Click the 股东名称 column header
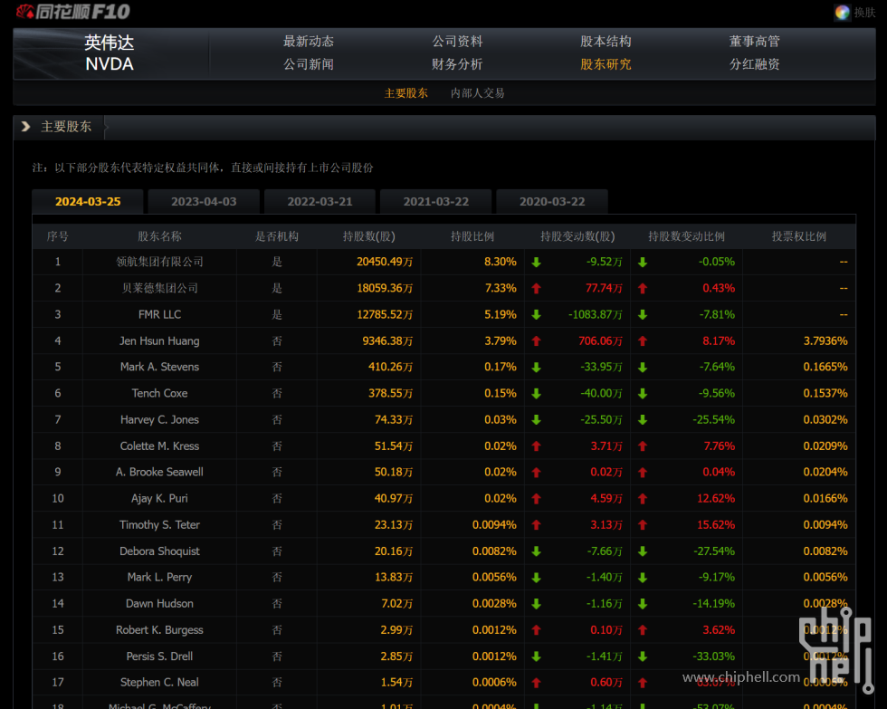The width and height of the screenshot is (887, 709). click(x=159, y=236)
